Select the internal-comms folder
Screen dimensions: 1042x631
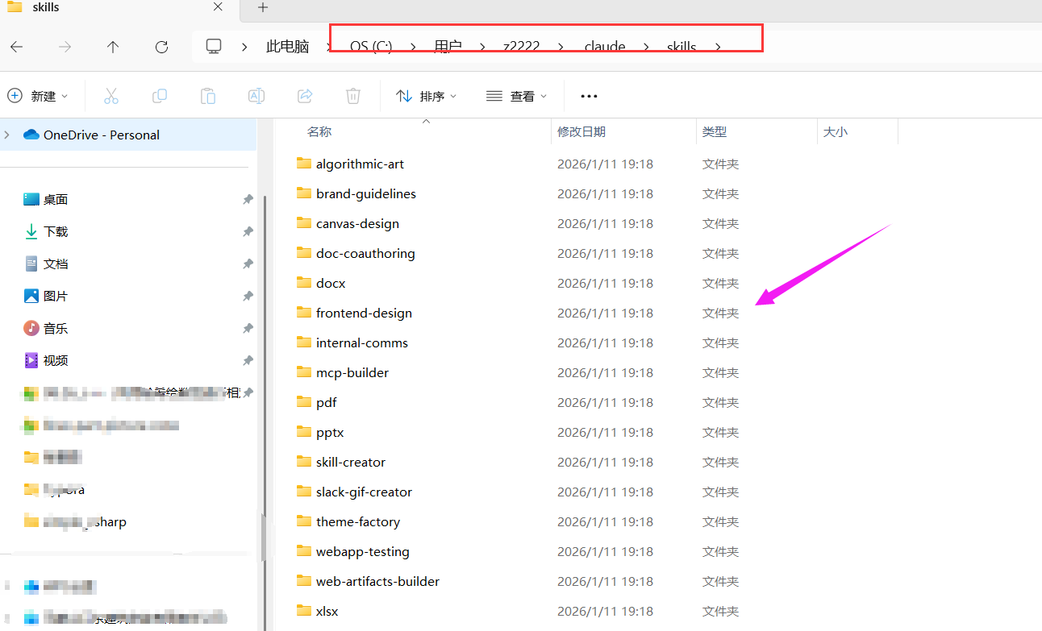(361, 342)
